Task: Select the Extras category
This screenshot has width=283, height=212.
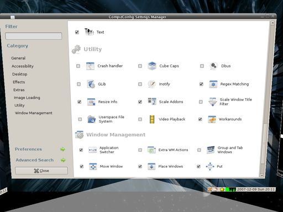Action: tap(19, 90)
